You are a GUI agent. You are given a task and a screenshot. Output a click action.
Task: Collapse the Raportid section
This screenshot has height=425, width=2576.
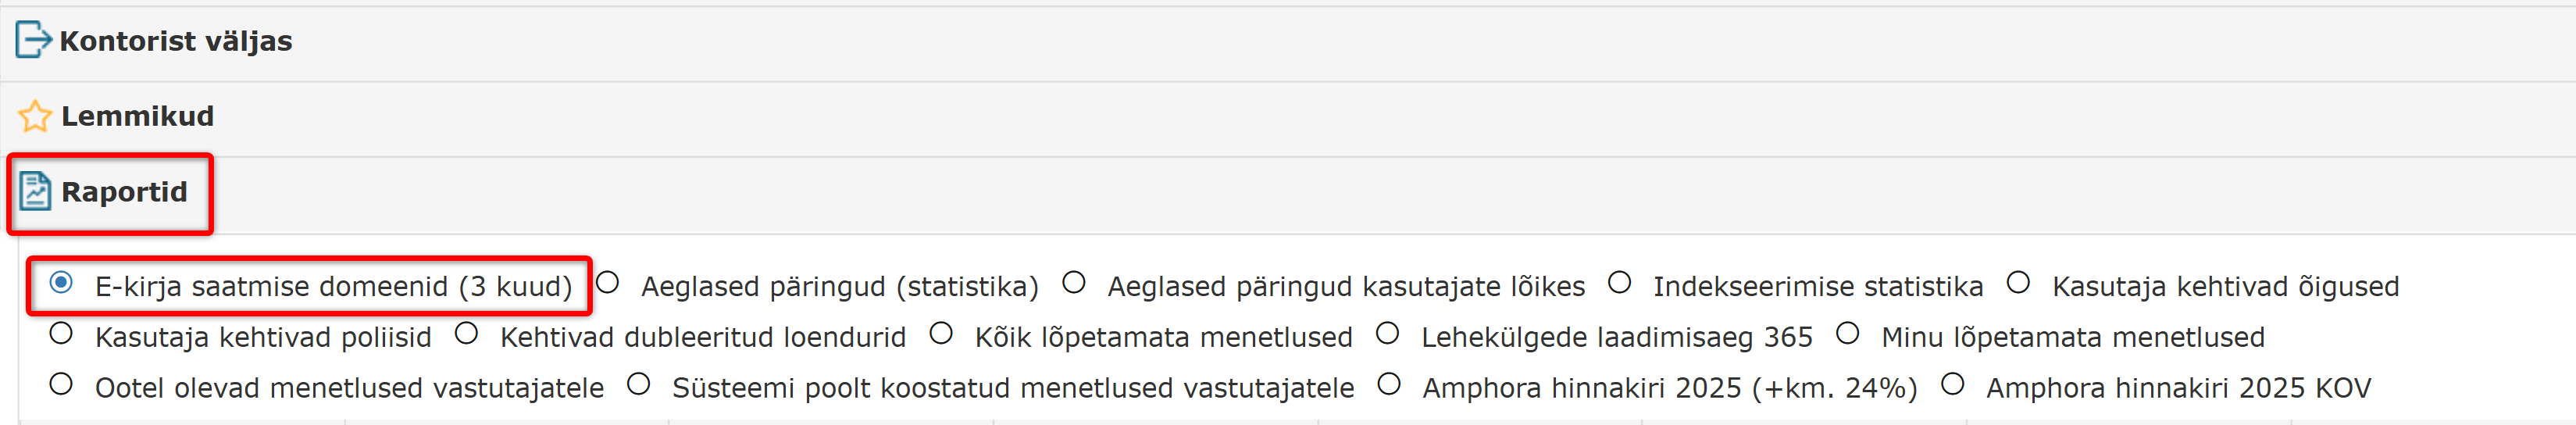click(124, 191)
